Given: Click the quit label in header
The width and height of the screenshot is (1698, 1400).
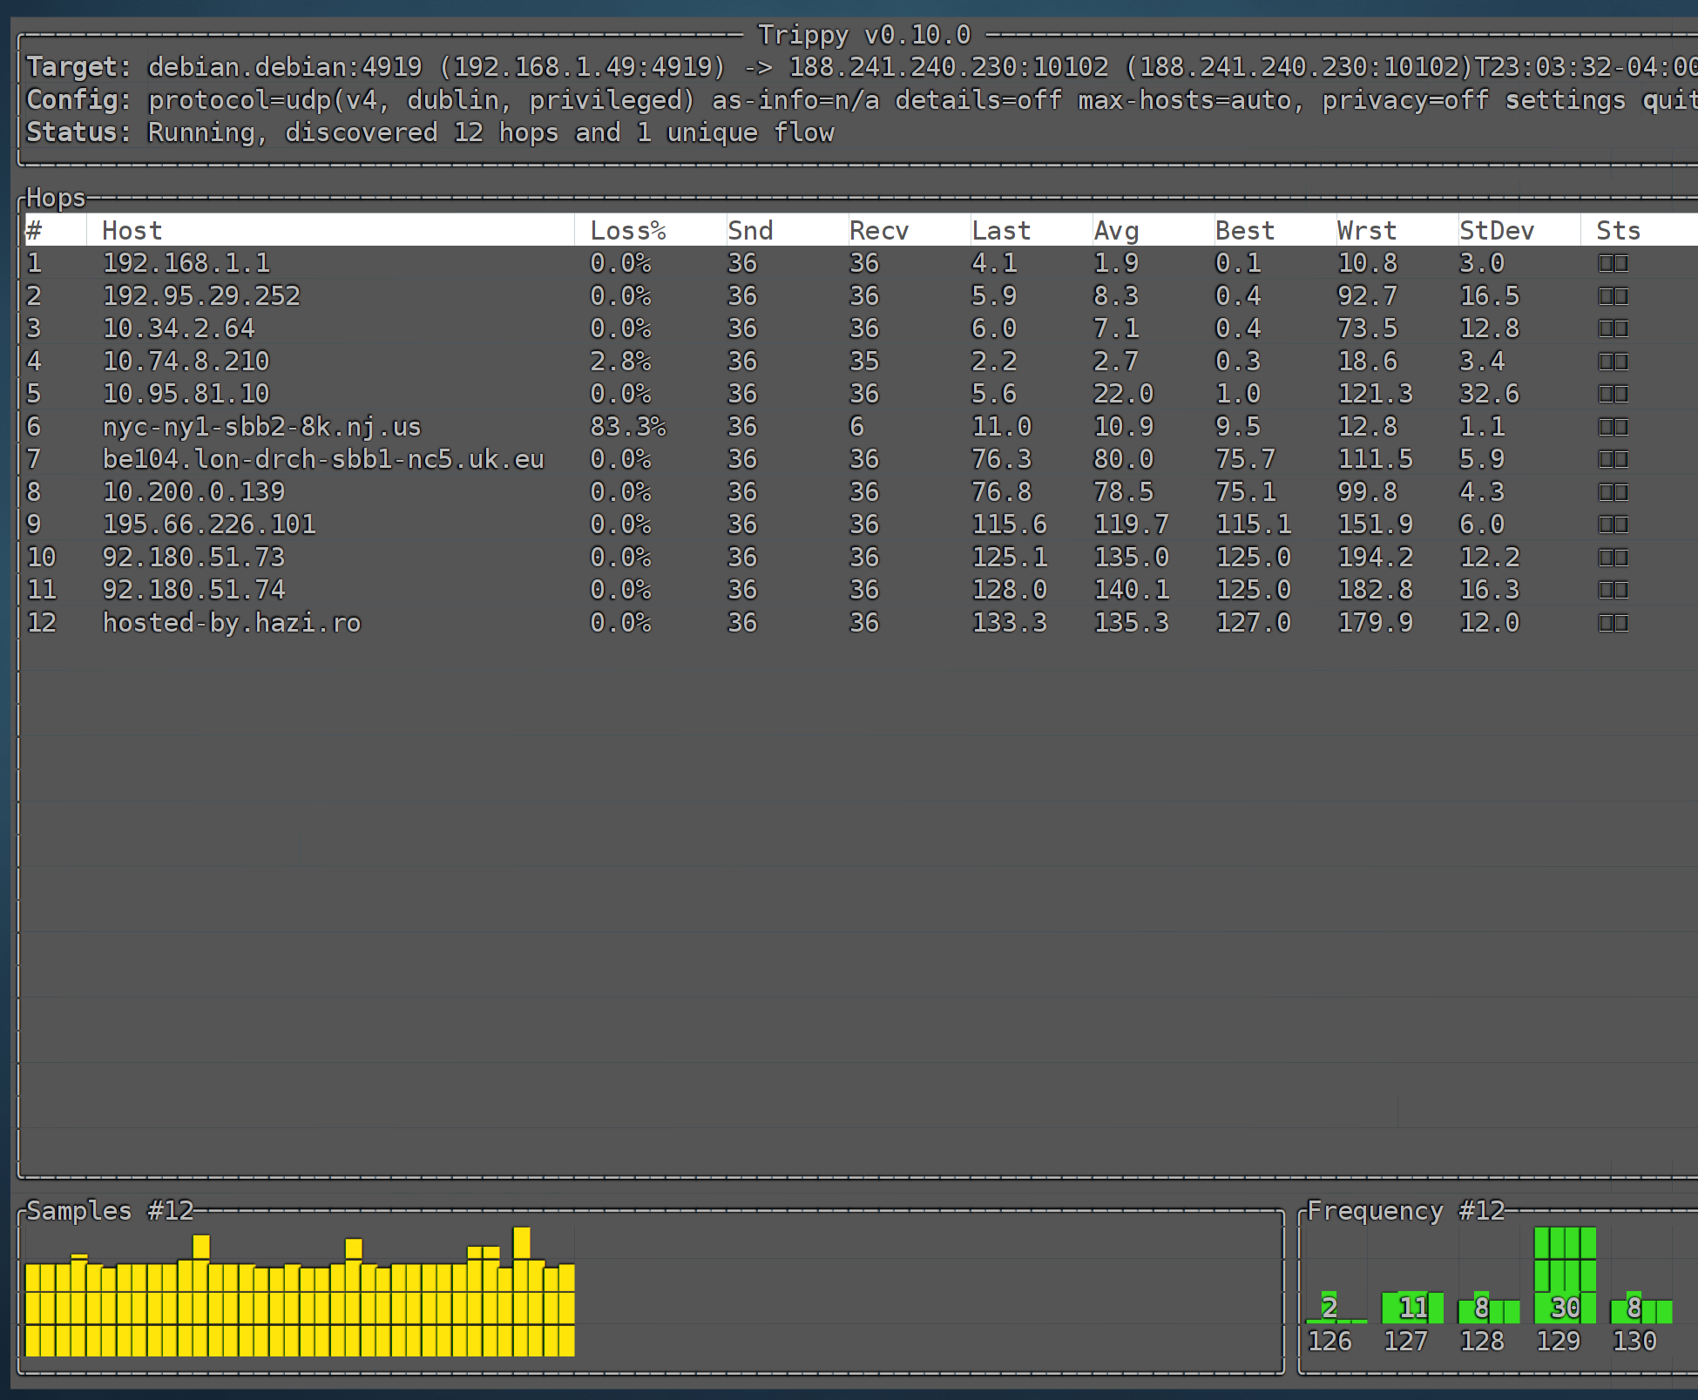Looking at the screenshot, I should [1669, 100].
